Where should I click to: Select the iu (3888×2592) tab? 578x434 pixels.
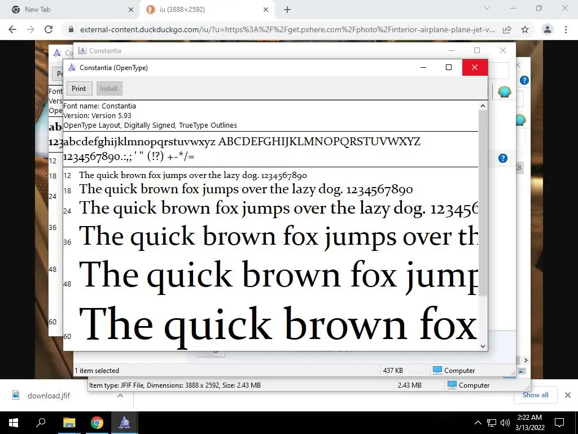(207, 10)
